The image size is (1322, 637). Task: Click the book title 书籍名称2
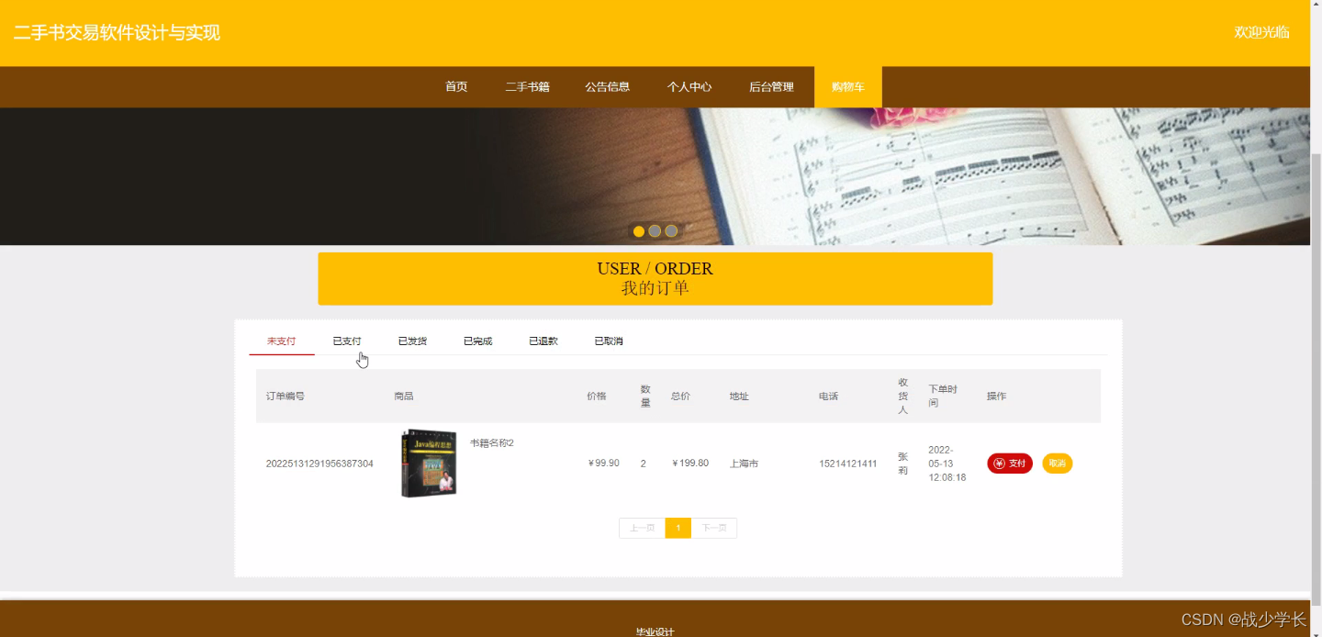[x=492, y=443]
